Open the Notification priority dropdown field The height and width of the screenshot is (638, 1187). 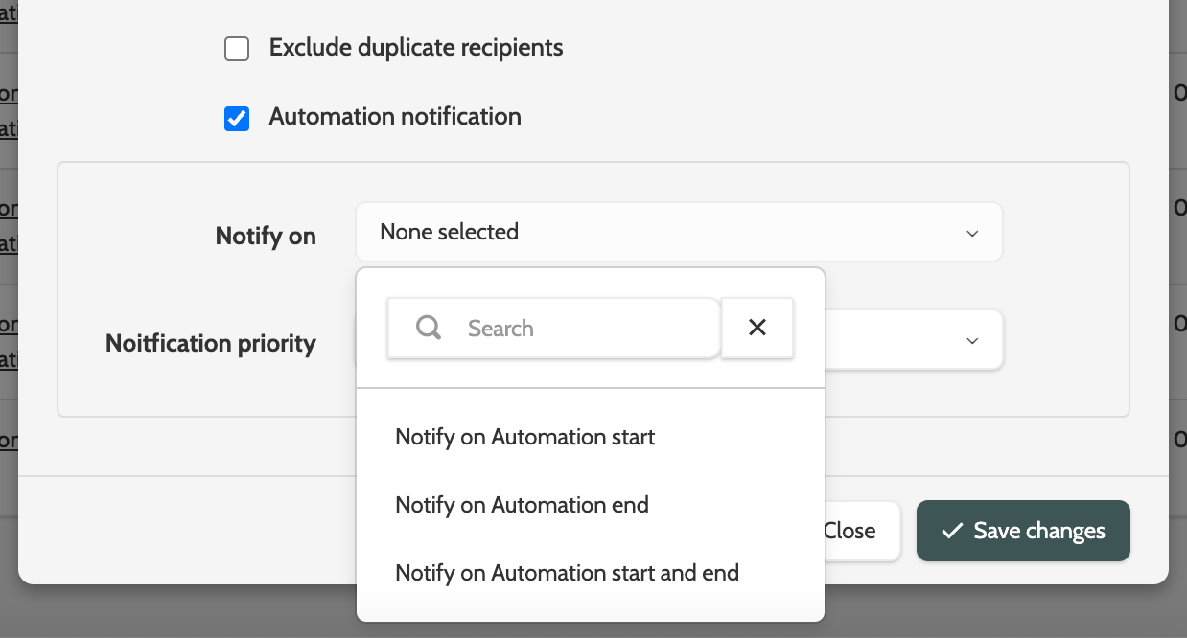(x=911, y=340)
